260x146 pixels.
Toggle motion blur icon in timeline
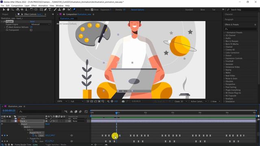[x=80, y=112]
